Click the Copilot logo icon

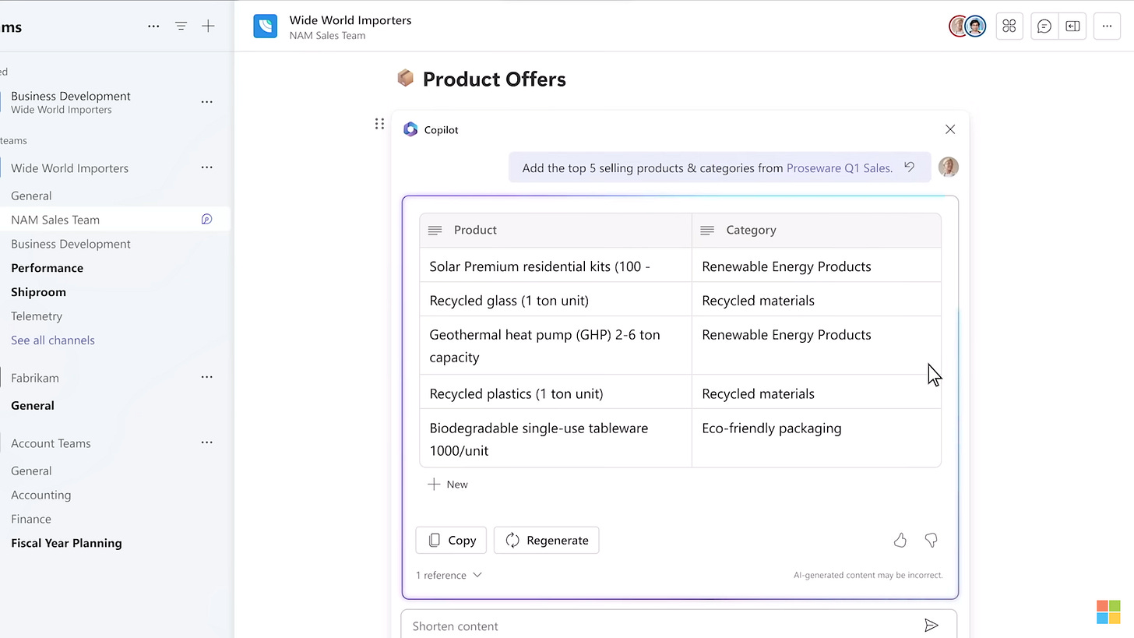click(410, 129)
